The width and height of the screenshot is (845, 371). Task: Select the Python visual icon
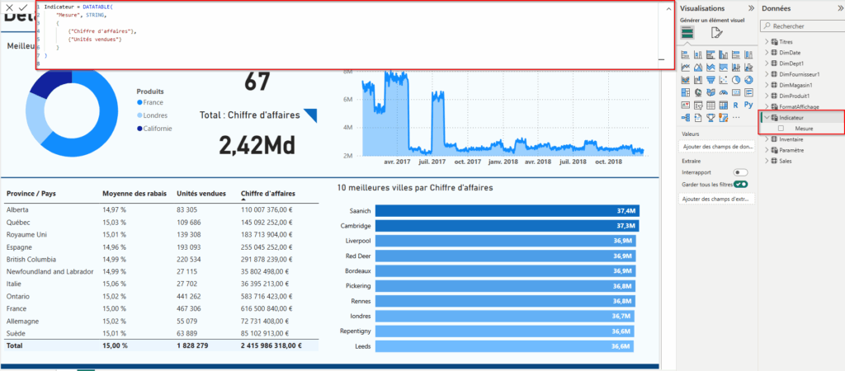click(748, 105)
